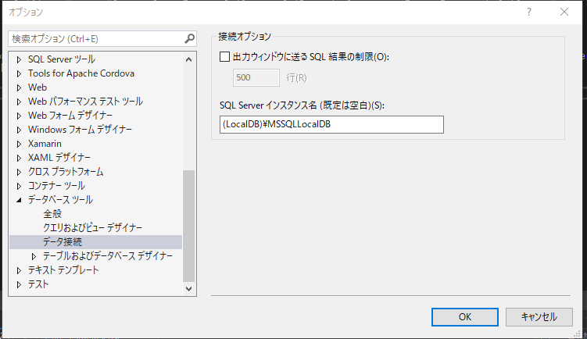Enable 出力ウィンドウに送る SQL 結果の制限 checkbox
Viewport: 587px width, 339px height.
click(x=224, y=57)
